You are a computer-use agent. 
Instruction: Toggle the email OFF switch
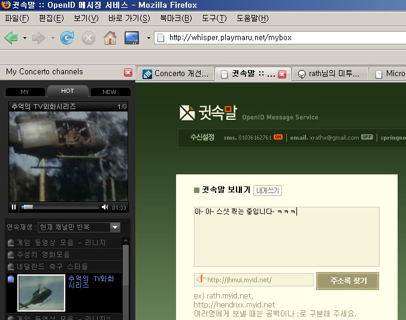pos(367,137)
